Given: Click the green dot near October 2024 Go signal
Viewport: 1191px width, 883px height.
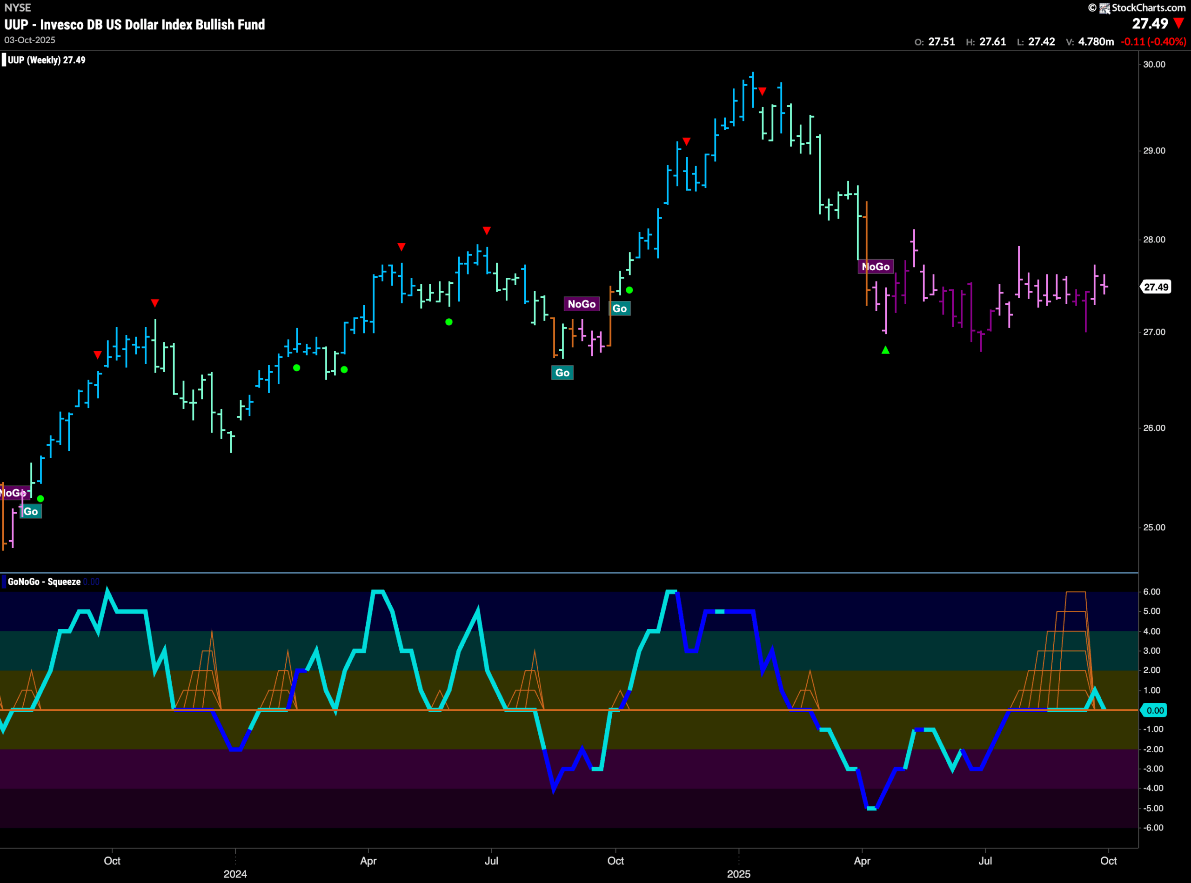Looking at the screenshot, I should pyautogui.click(x=629, y=290).
